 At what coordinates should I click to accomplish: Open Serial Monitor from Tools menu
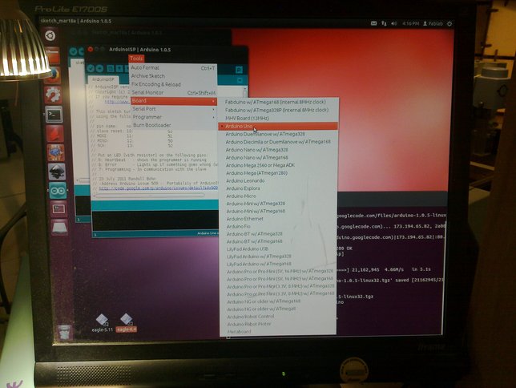click(x=173, y=93)
